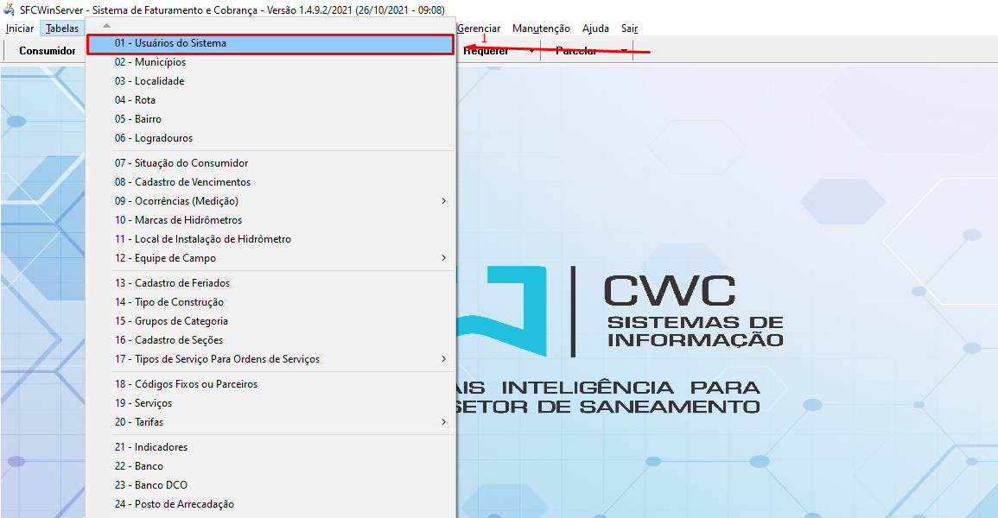Expand the "09 - Ocorrências (Medição)" submenu

coord(443,200)
